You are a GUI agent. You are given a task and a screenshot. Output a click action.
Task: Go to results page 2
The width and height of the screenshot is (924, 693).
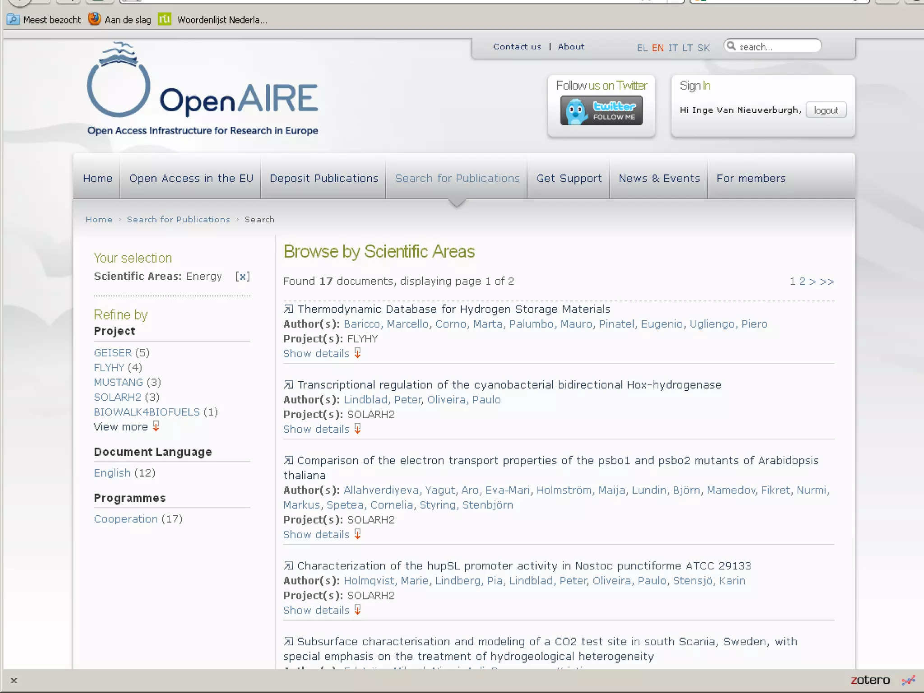coord(802,282)
